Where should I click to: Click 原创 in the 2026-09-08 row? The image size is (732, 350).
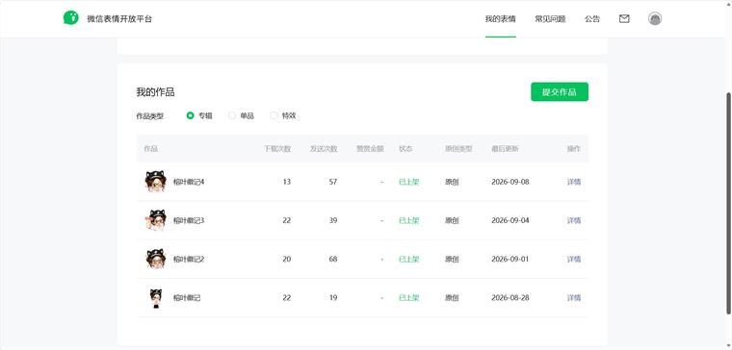452,182
